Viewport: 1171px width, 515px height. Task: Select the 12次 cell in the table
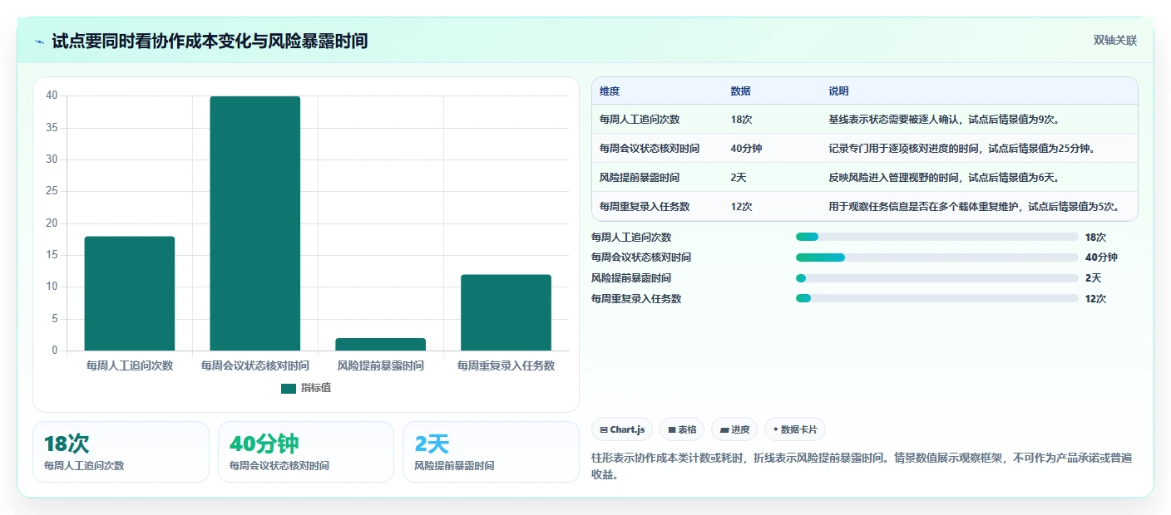(x=741, y=207)
